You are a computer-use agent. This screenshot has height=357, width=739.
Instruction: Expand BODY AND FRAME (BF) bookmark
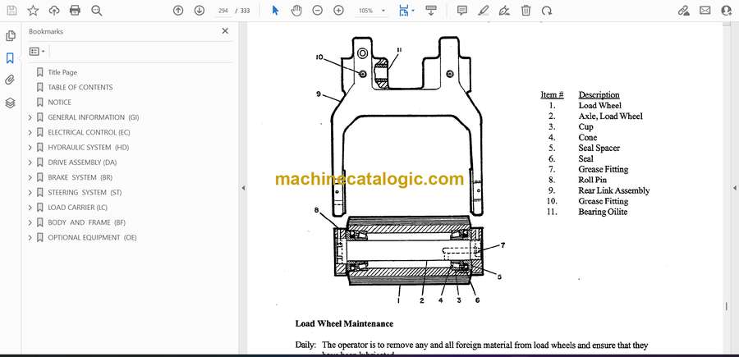[30, 222]
